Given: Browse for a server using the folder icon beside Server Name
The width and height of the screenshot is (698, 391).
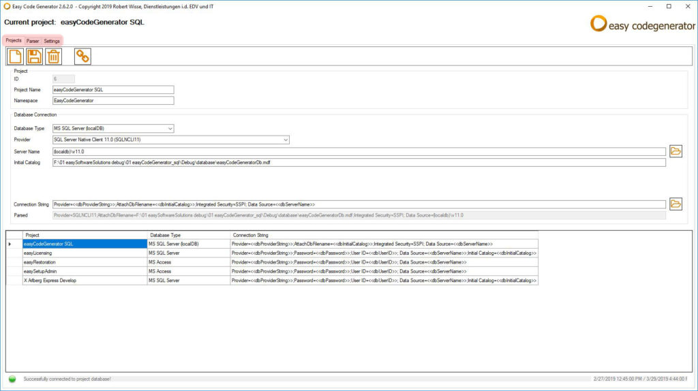Looking at the screenshot, I should 676,151.
